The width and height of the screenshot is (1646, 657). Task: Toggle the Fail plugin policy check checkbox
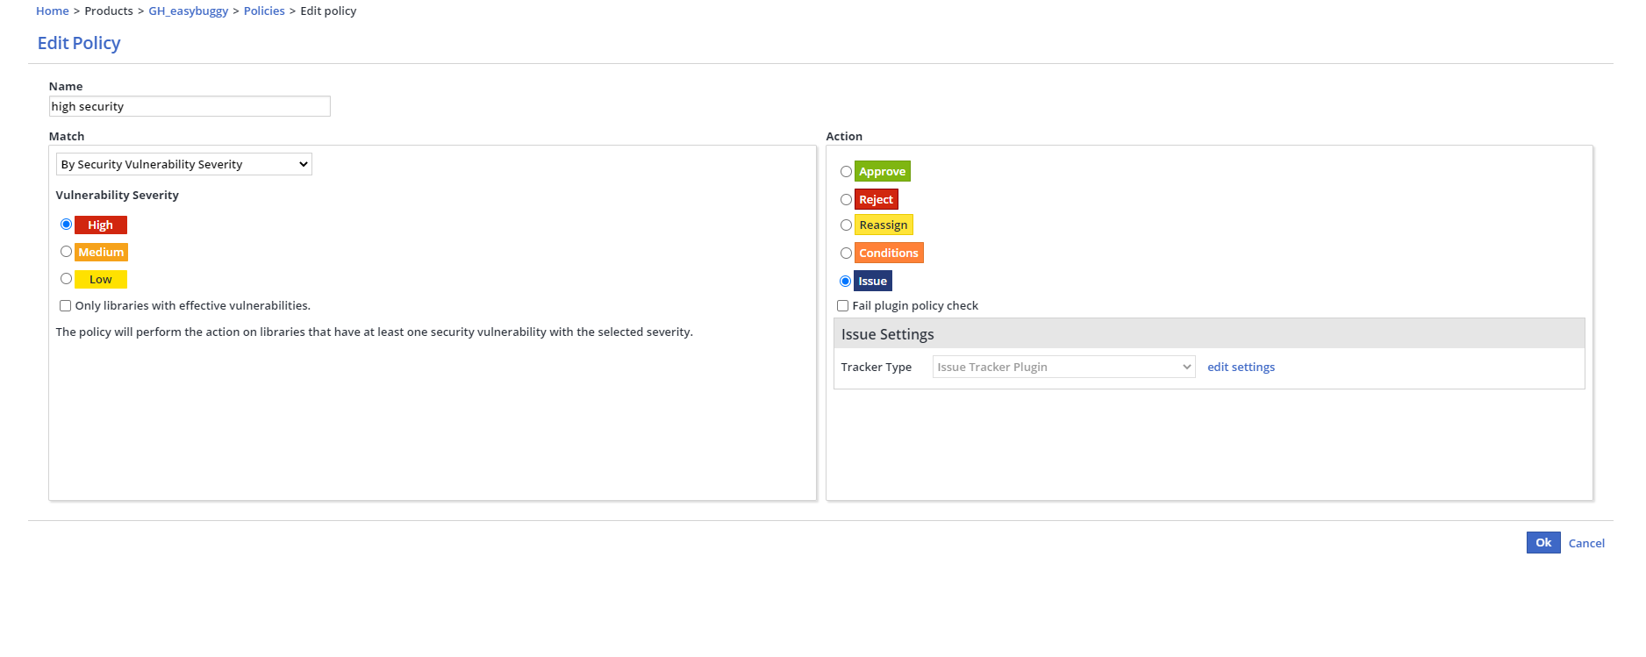[x=842, y=306]
